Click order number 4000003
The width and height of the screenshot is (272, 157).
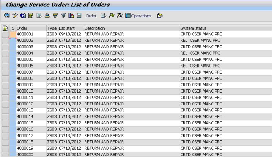[25, 47]
